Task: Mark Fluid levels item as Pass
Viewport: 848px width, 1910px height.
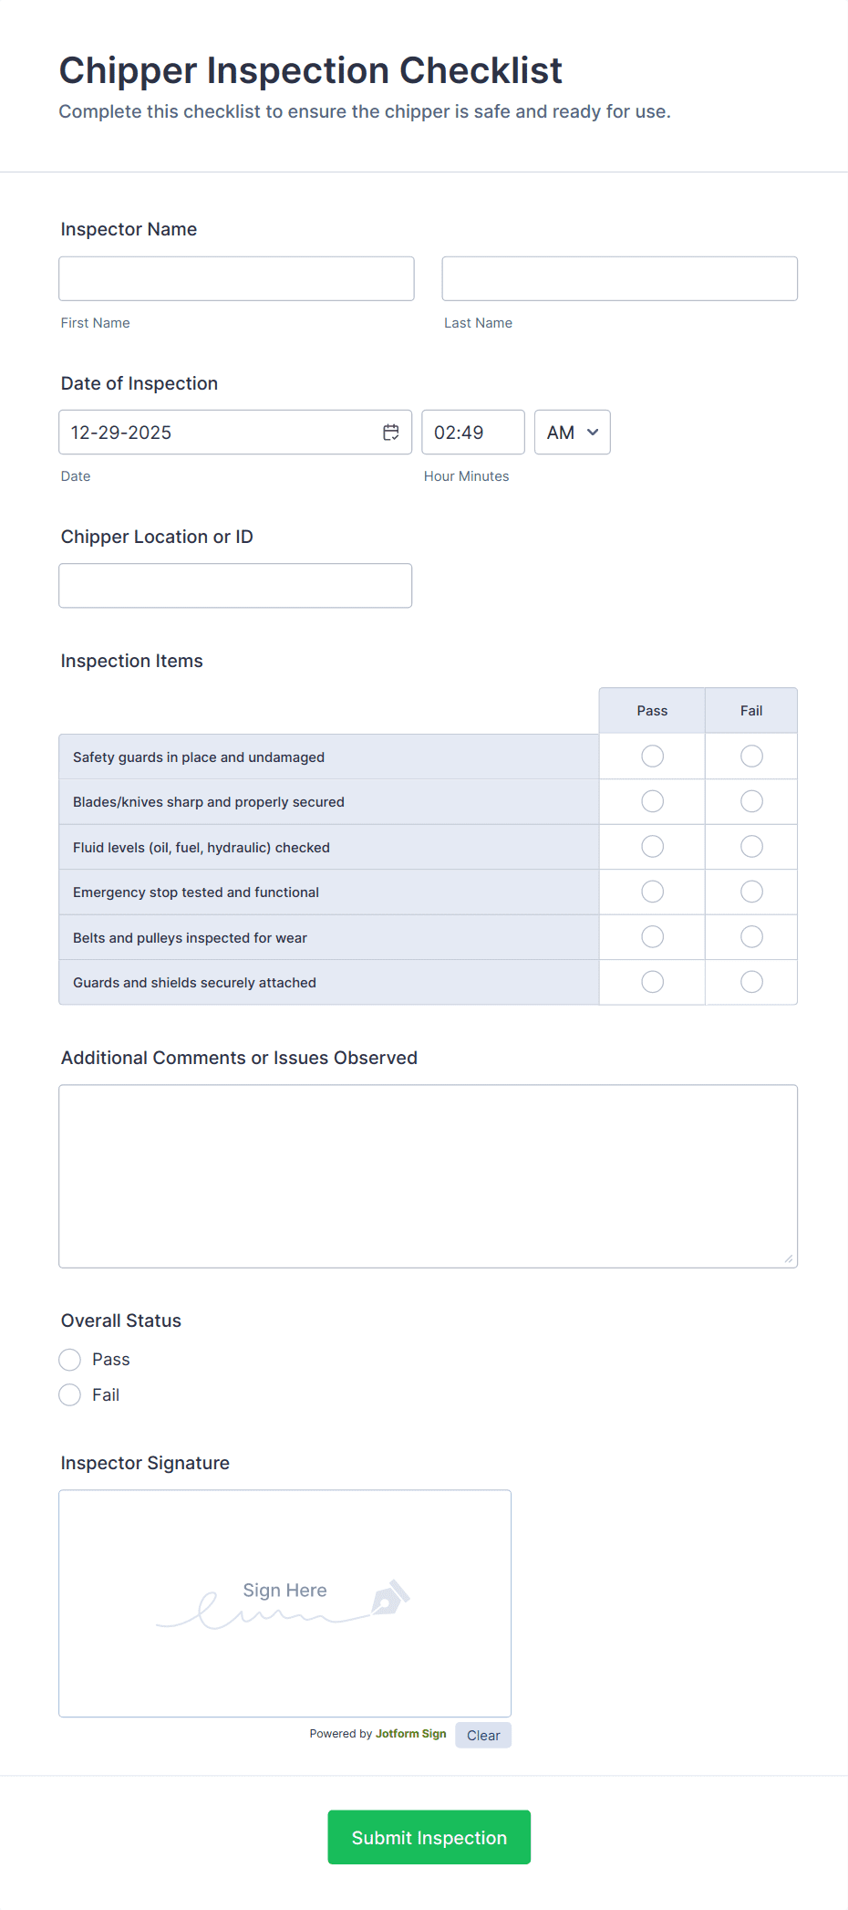Action: click(651, 846)
